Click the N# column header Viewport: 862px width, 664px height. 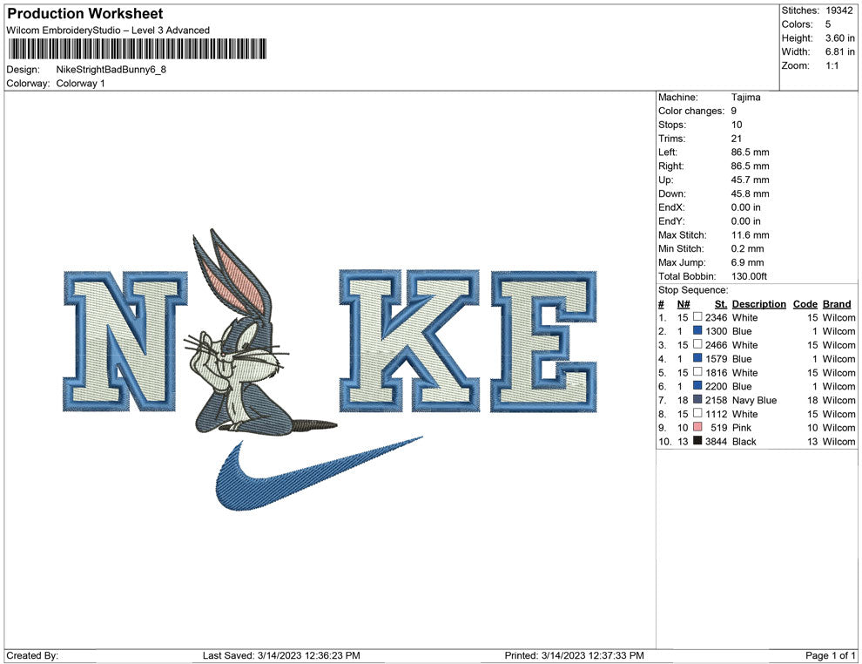[684, 304]
